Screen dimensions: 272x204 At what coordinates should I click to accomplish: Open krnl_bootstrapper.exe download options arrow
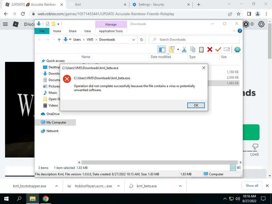pos(56,186)
